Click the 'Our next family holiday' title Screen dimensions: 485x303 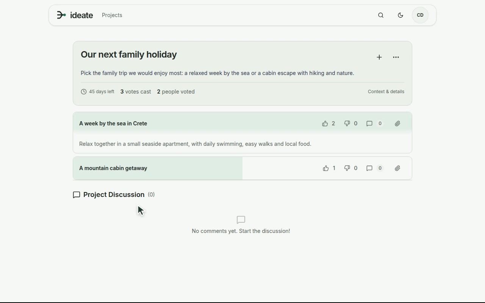[x=129, y=55]
